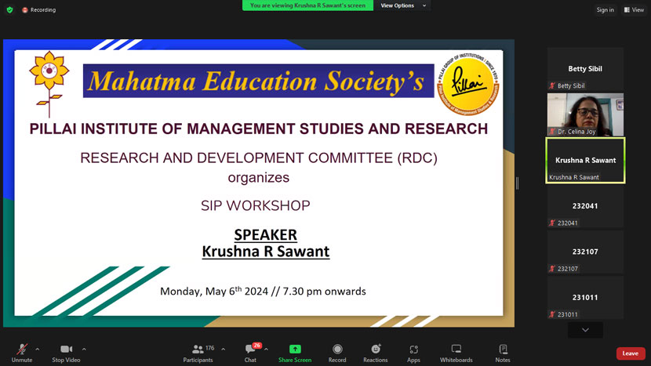Open the Reactions menu
Image resolution: width=651 pixels, height=366 pixels.
tap(375, 352)
